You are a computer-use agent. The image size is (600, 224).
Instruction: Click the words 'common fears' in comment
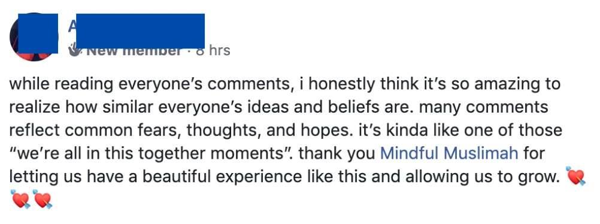(118, 131)
